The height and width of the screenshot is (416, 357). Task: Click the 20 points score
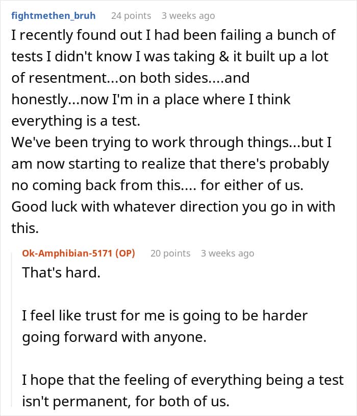(x=170, y=253)
